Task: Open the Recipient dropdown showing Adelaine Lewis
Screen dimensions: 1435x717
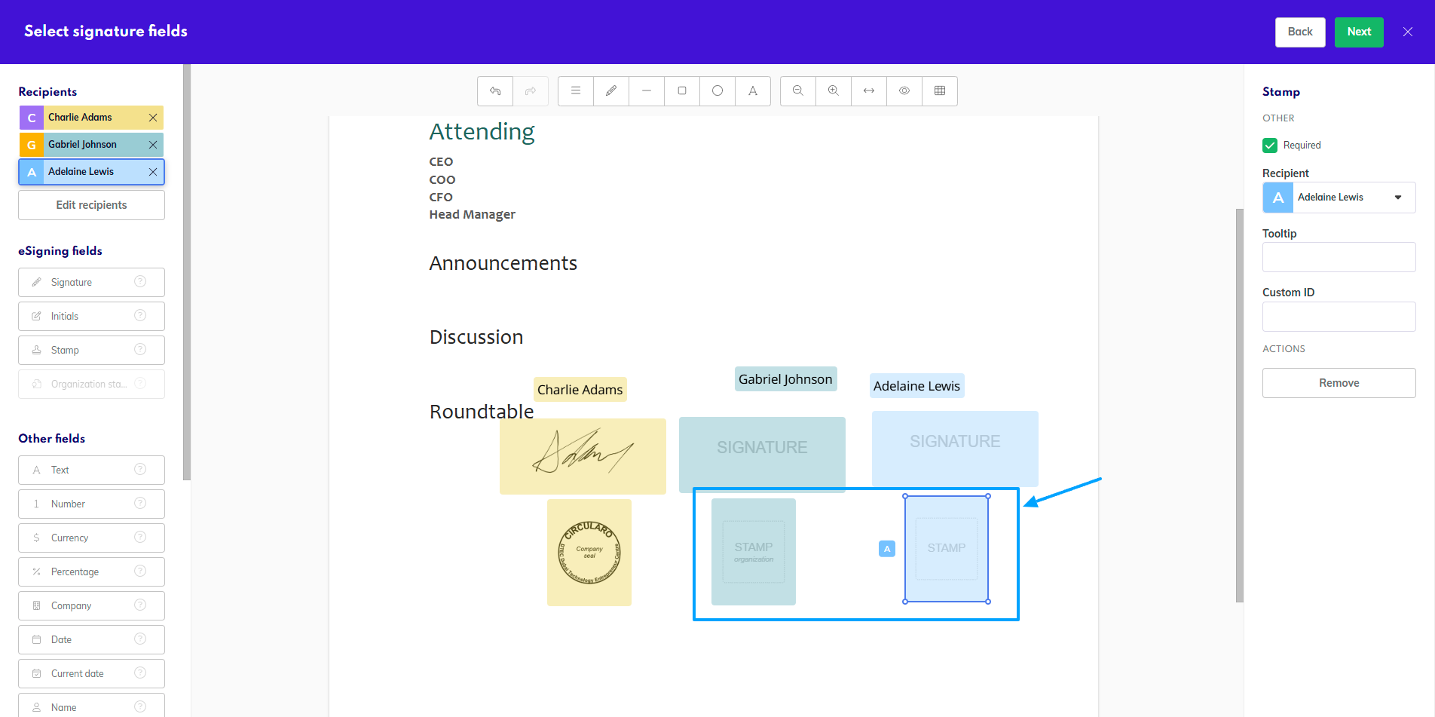Action: pyautogui.click(x=1339, y=198)
